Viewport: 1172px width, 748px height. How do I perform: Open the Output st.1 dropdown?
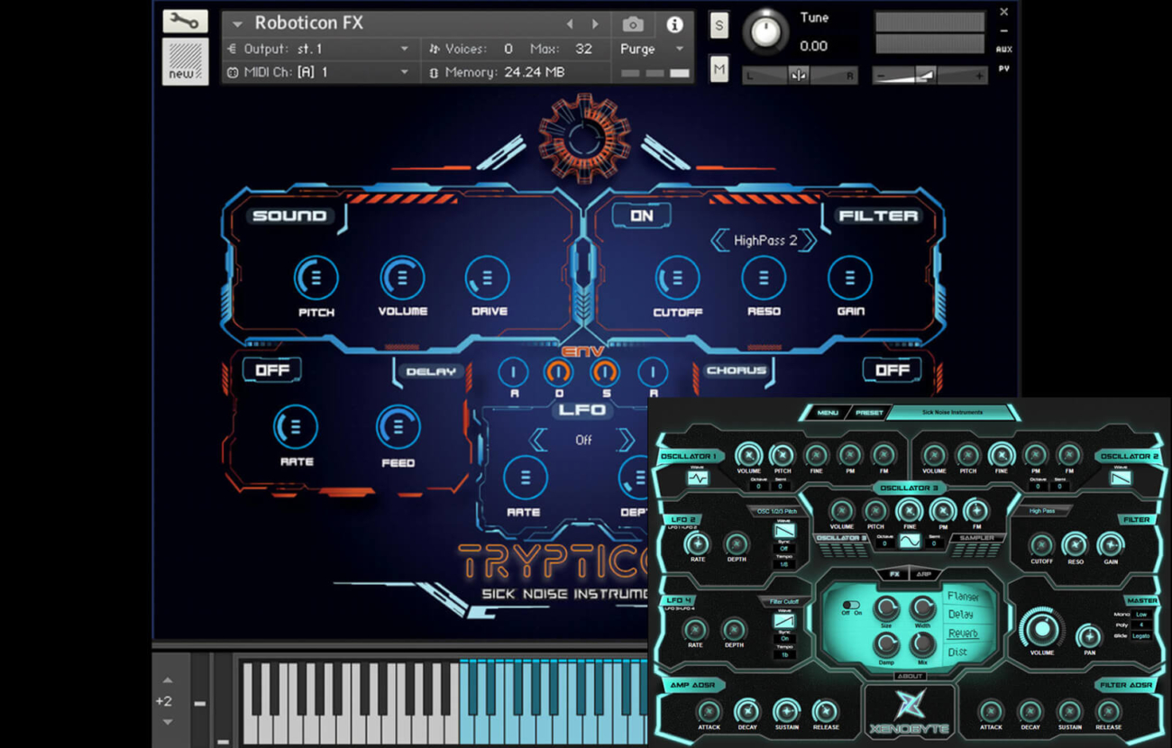click(319, 49)
